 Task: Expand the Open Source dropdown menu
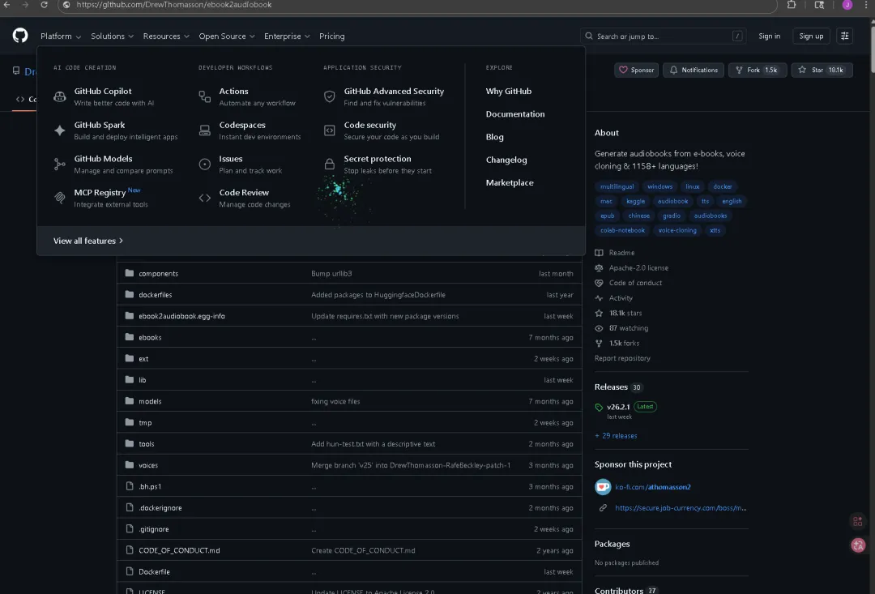(x=227, y=36)
